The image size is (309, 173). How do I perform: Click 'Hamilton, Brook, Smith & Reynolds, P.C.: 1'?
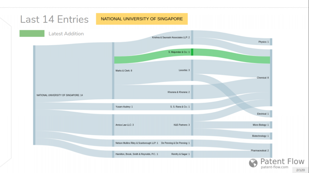point(137,154)
